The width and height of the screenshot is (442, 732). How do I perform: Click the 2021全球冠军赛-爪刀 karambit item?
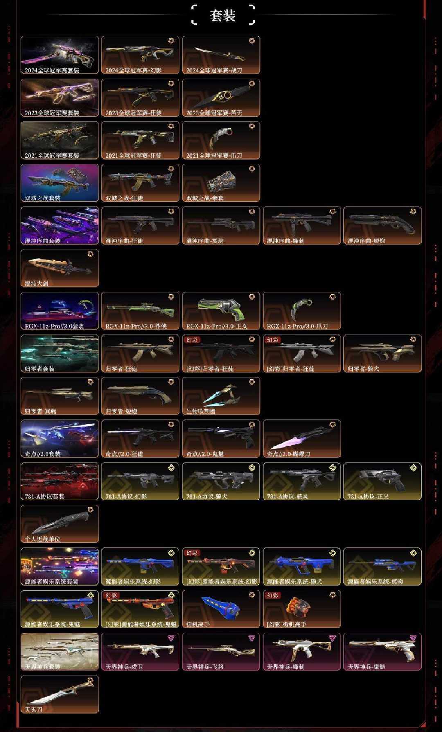click(221, 140)
